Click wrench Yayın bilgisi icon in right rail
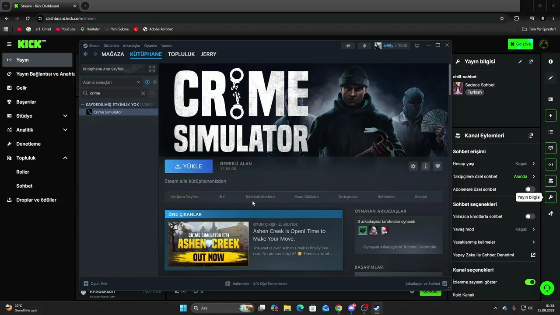560x315 pixels. coord(550,197)
